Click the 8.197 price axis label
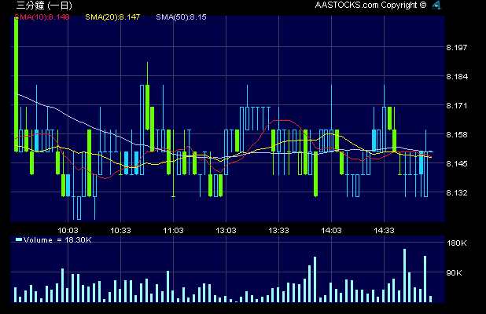Screen dimensions: 486x314 coord(457,47)
